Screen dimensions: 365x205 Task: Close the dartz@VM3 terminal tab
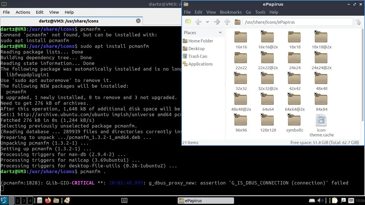(138, 21)
